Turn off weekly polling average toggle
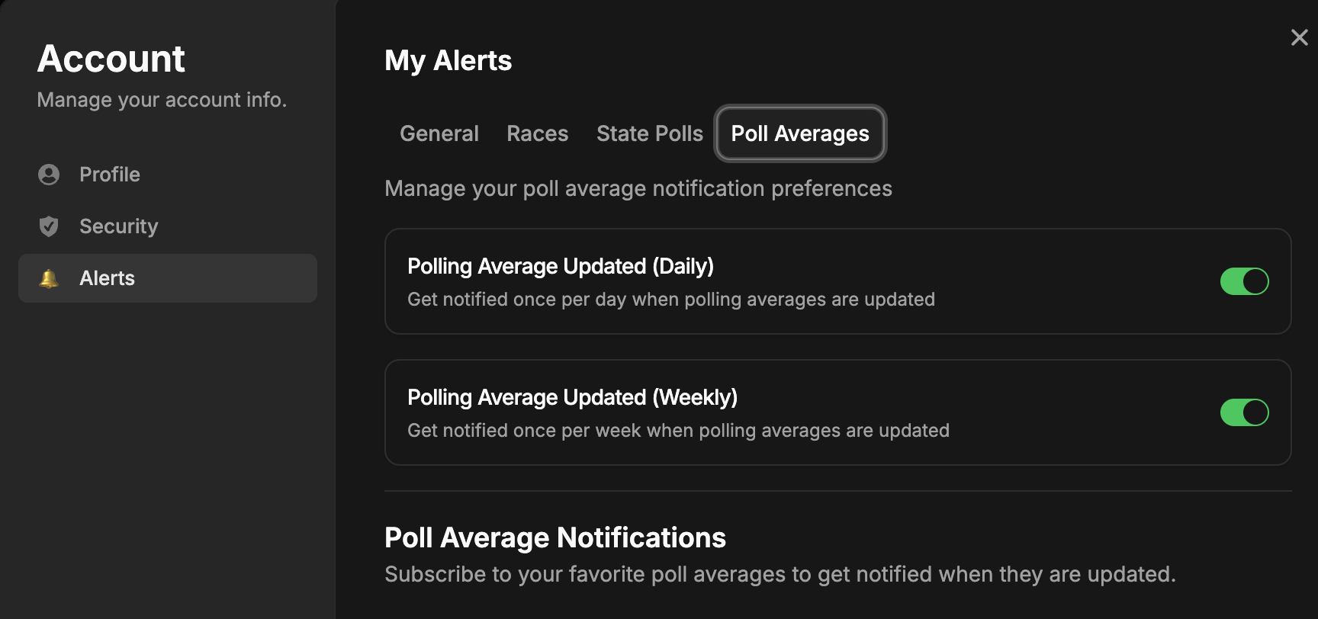The width and height of the screenshot is (1318, 619). 1244,412
